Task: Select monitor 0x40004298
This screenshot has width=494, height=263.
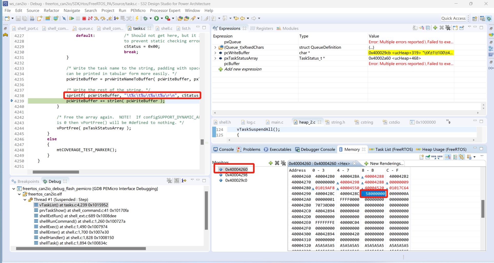Action: click(236, 175)
